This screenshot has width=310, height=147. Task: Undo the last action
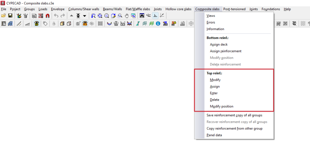(x=56, y=16)
